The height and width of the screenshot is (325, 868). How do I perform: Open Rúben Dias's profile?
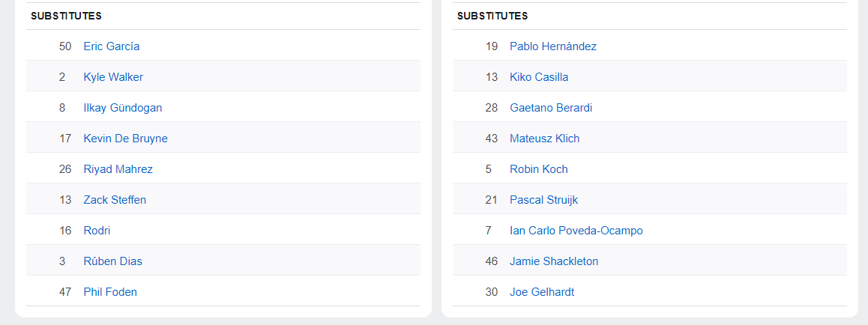click(x=112, y=261)
